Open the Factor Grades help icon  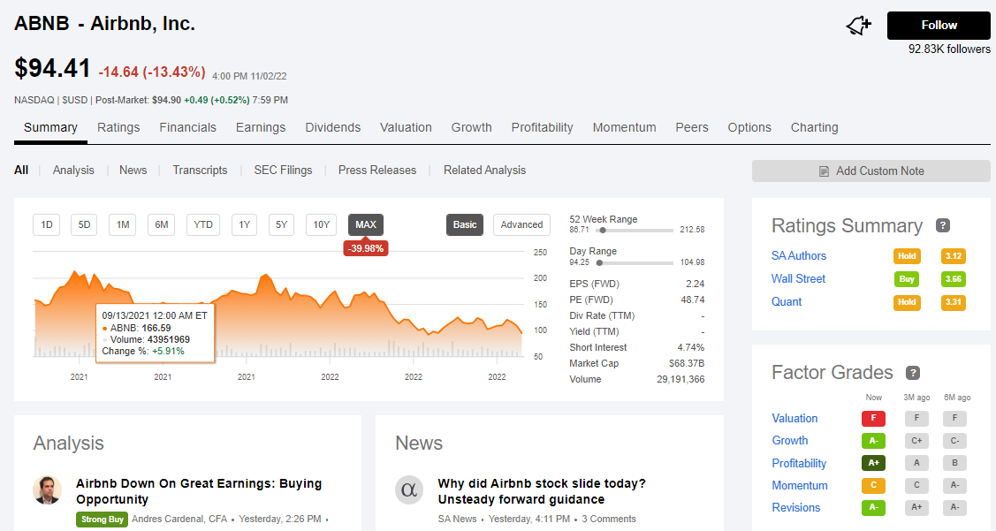coord(913,373)
